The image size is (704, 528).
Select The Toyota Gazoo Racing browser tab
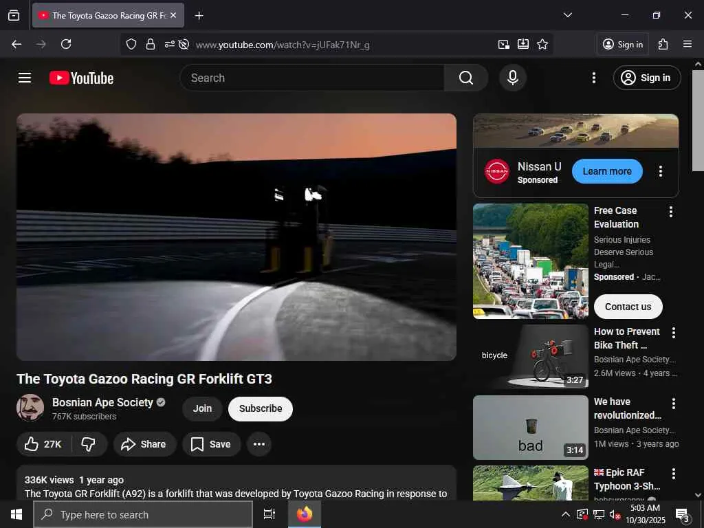(108, 15)
